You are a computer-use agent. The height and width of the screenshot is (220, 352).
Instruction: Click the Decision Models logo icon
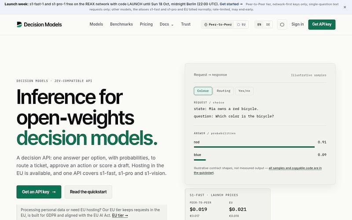click(x=19, y=25)
